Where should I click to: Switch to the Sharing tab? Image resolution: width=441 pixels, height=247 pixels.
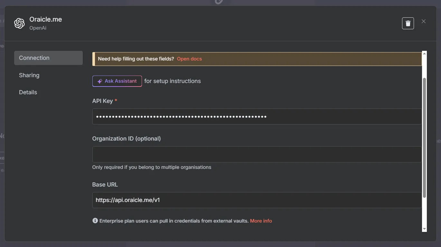29,75
